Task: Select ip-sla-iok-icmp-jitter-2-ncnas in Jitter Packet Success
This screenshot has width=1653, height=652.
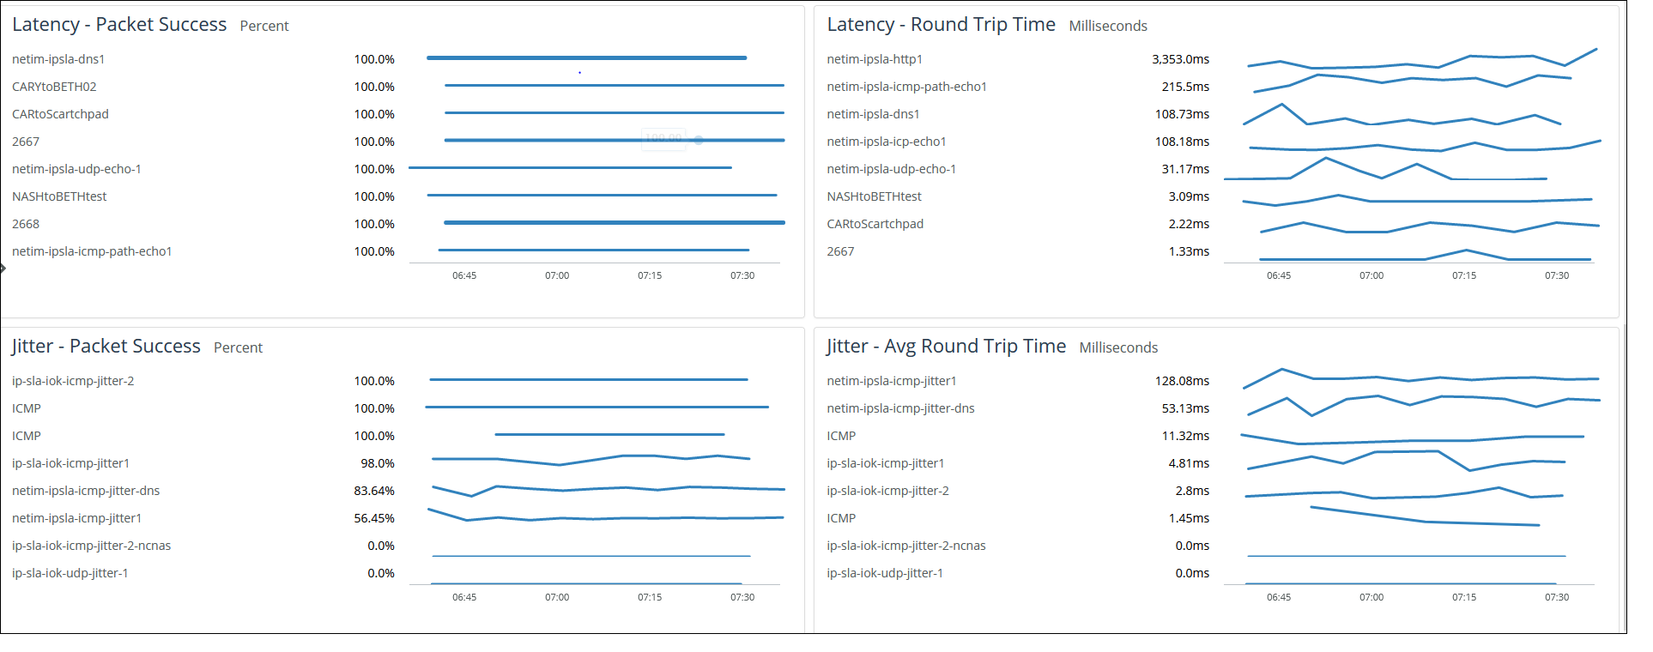Action: point(91,546)
